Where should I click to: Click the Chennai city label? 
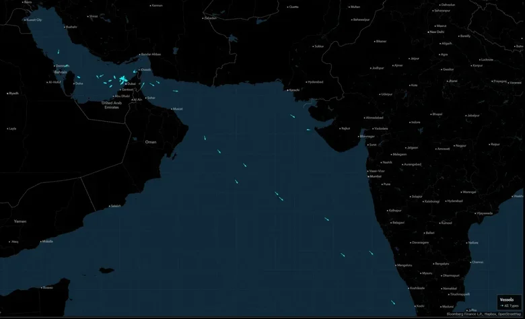[477, 262]
